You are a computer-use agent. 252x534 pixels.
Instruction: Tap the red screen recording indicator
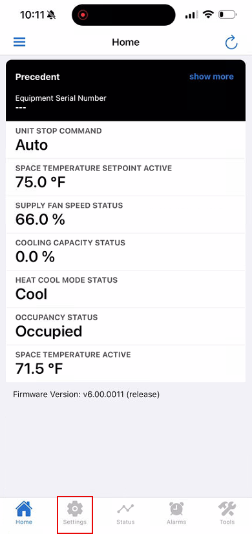click(83, 15)
